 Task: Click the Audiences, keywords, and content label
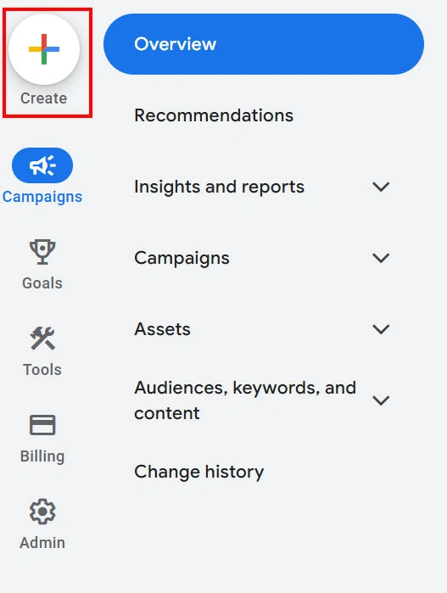[245, 400]
